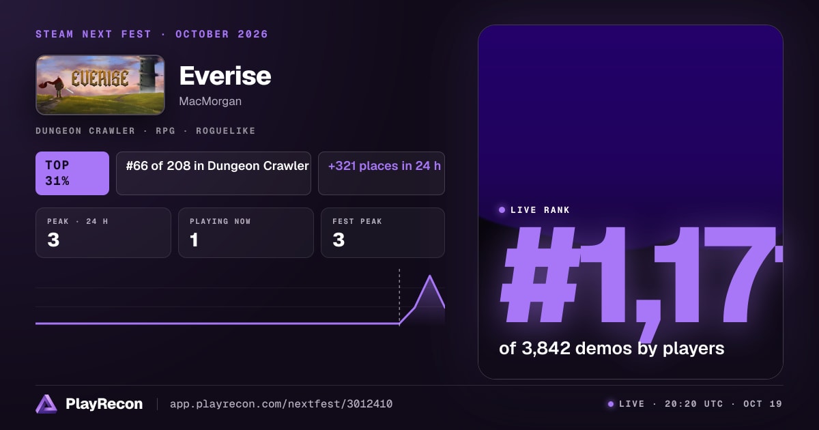The image size is (819, 430).
Task: Open the app.playrecon.com/nextfest/3012410 link
Action: click(281, 404)
